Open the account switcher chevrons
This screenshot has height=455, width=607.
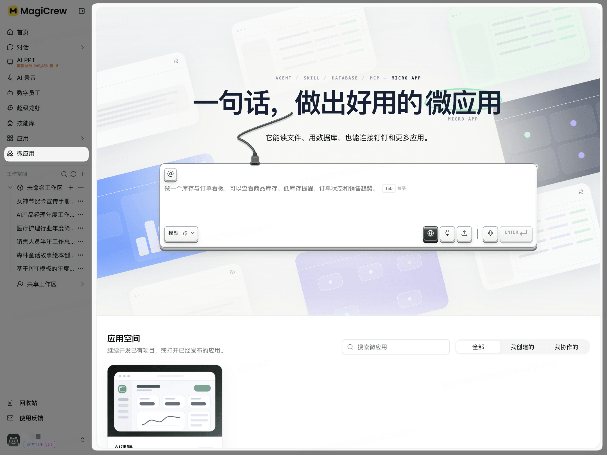tap(83, 440)
